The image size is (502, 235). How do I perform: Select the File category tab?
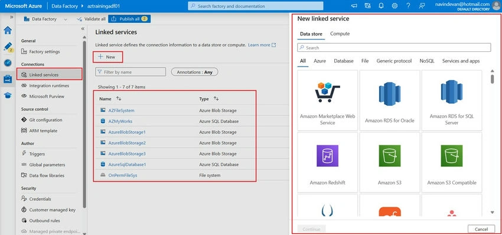365,61
